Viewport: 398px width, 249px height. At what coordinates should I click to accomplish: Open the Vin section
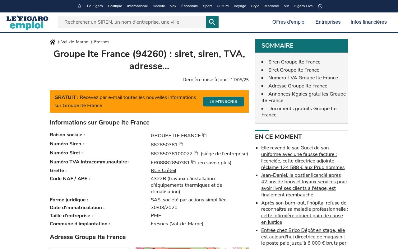point(287,6)
